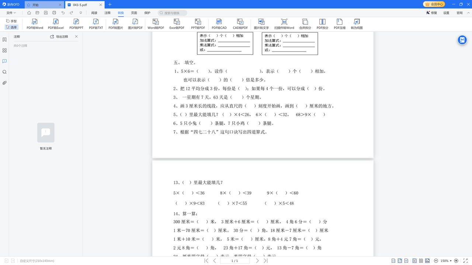Expand more toolbar options with the chevron
The height and width of the screenshot is (265, 472).
80,13
